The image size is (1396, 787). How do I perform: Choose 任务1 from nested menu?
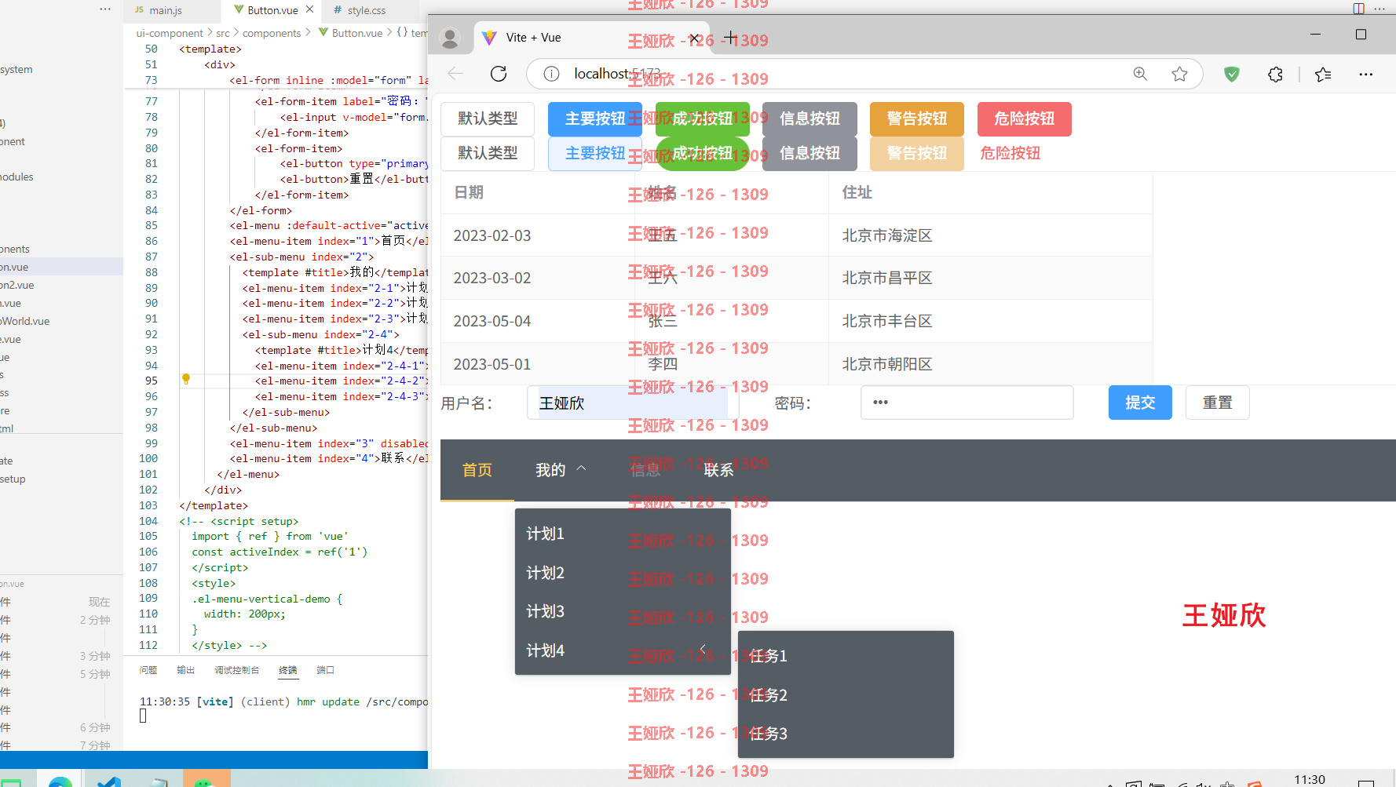(x=846, y=656)
